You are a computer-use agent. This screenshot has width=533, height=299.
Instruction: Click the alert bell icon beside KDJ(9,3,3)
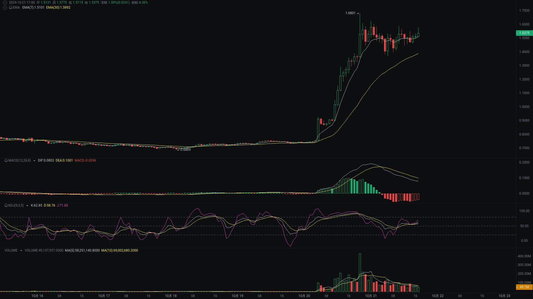[x=6, y=205]
